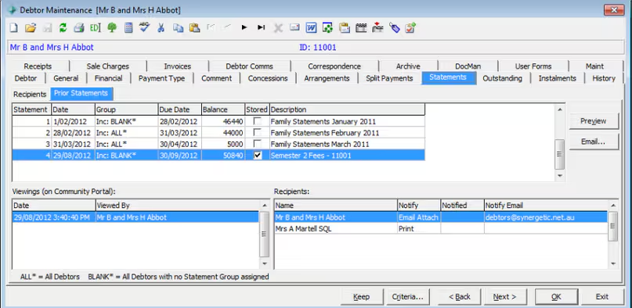Screen dimensions: 632x308
Task: Click the checklist with green plus icon
Action: coord(410,27)
